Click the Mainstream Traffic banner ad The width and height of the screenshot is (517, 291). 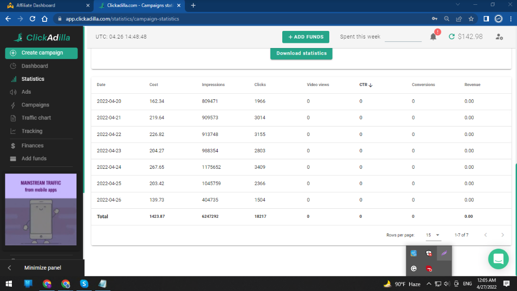pyautogui.click(x=41, y=209)
